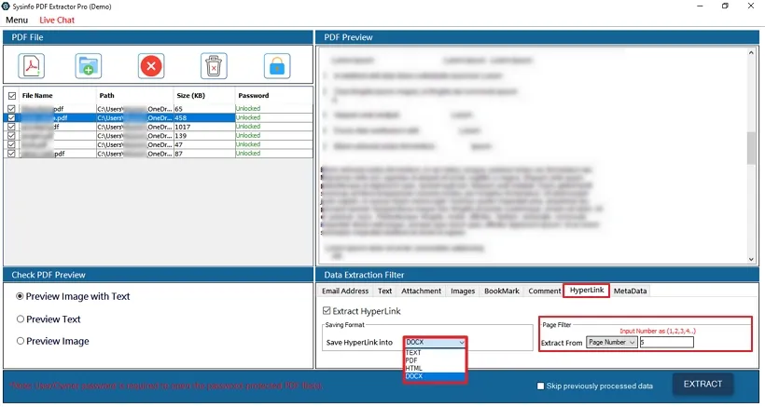Click the blue padlock unlock icon
The height and width of the screenshot is (407, 765).
(277, 66)
